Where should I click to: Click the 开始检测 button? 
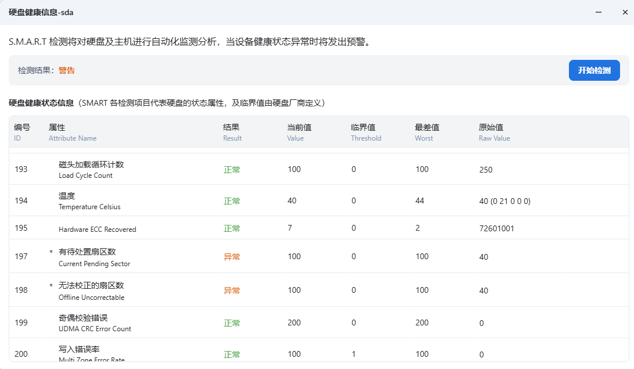coord(594,70)
